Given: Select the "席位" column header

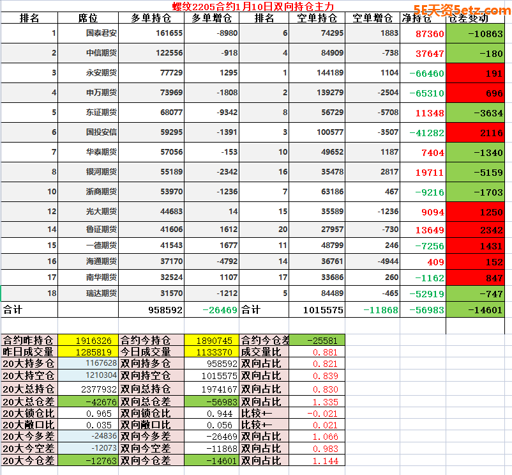Looking at the screenshot, I should (x=88, y=18).
